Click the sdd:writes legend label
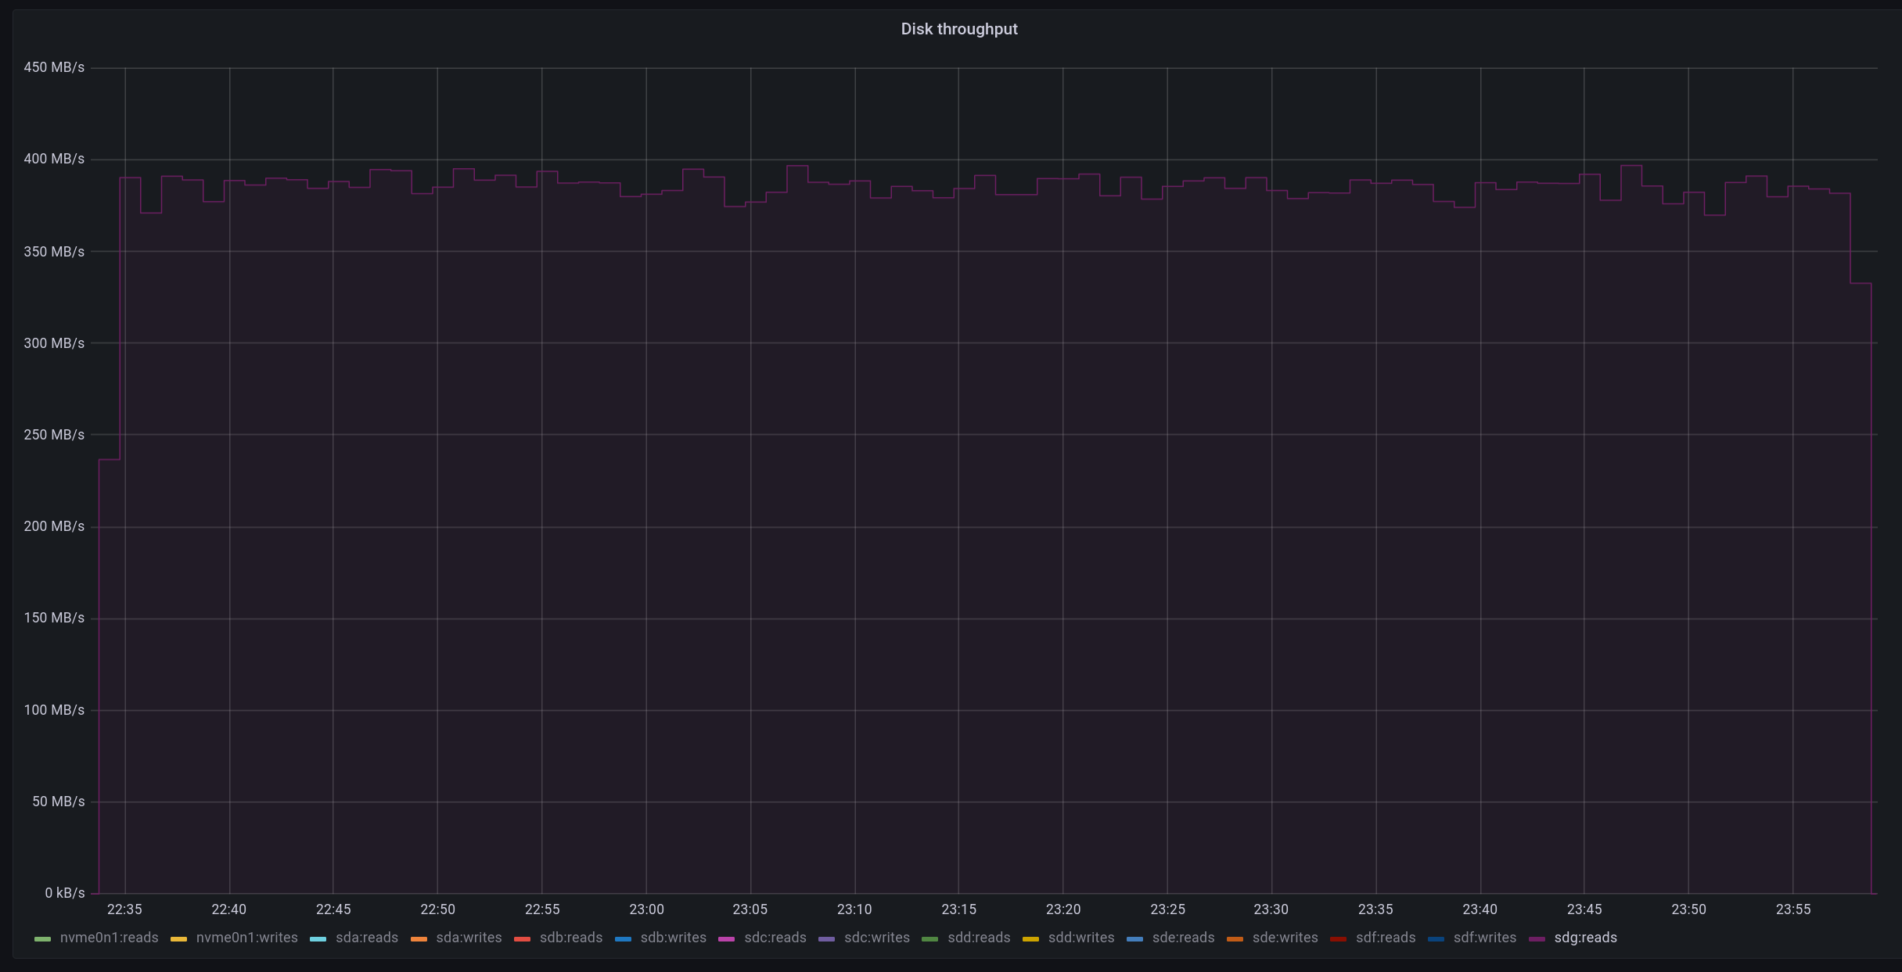 (1080, 938)
